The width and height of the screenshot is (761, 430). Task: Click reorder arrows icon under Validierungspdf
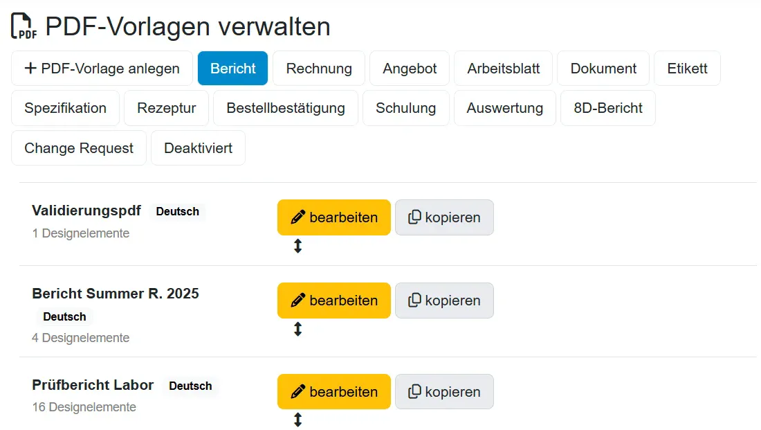297,246
